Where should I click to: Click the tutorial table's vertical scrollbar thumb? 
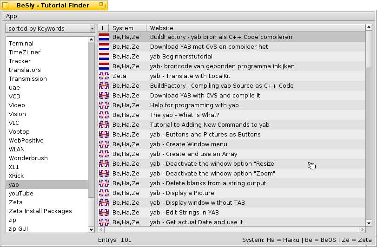[369, 49]
